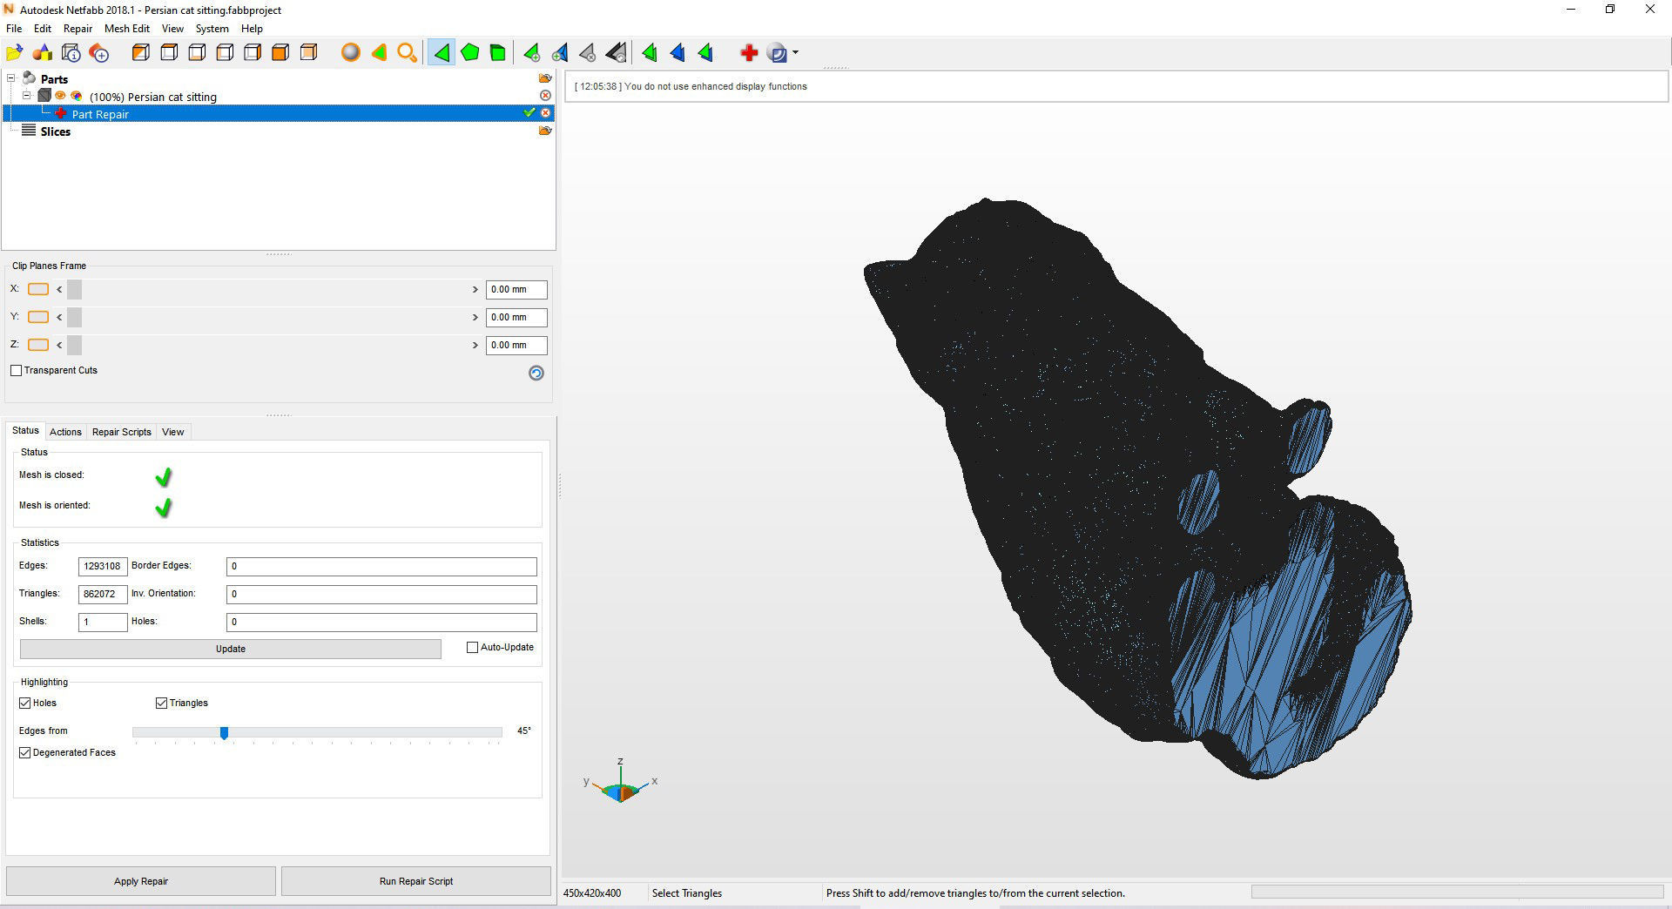Viewport: 1672px width, 909px height.
Task: Click the left arrow of X clip slider
Action: click(59, 289)
